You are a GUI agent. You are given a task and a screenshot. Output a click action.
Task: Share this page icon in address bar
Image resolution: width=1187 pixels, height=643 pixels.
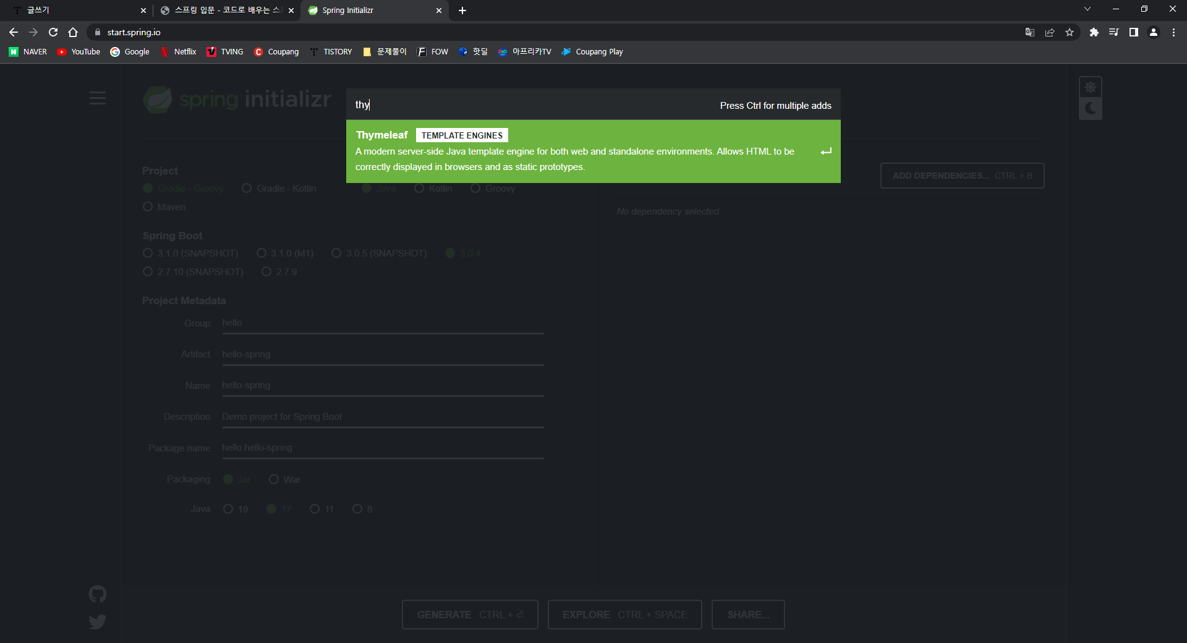[x=1050, y=32]
